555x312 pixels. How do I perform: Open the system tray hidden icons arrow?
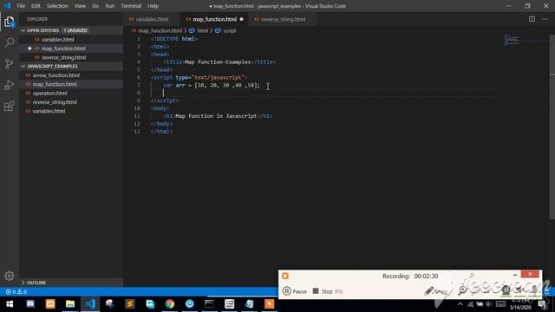(460, 304)
